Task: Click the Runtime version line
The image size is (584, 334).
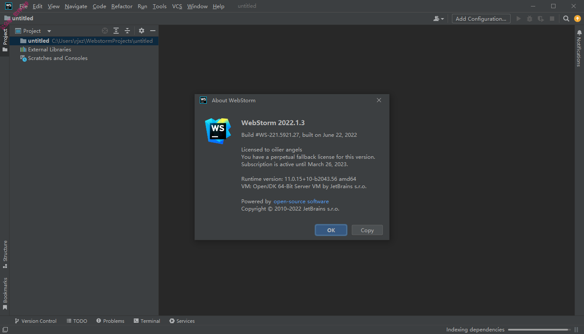Action: coord(299,179)
